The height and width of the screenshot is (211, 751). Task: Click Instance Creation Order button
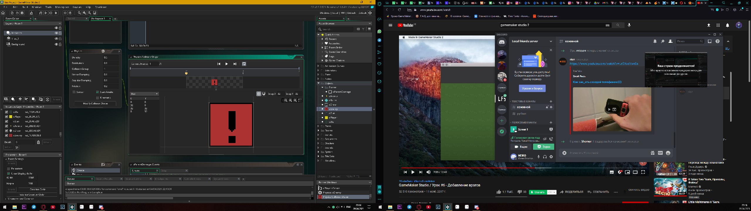(31, 195)
